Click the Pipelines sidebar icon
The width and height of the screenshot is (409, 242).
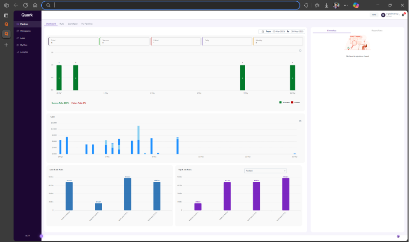17,24
